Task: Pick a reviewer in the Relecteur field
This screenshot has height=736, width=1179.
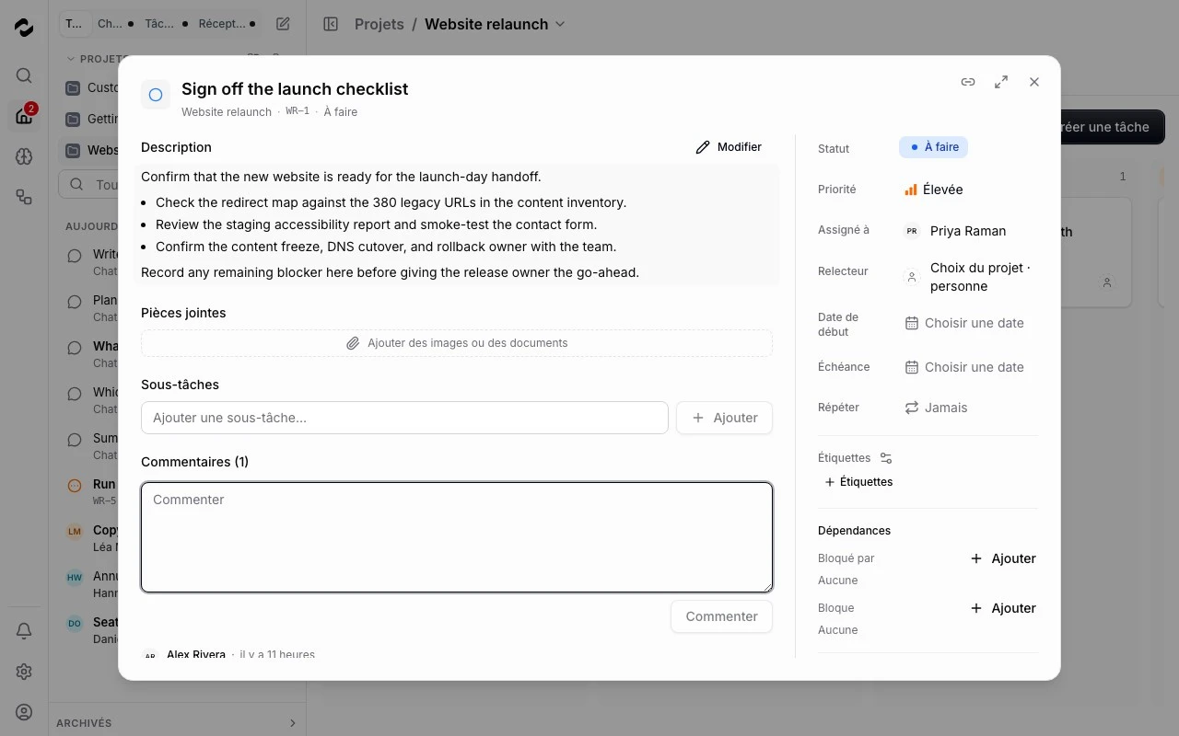Action: (968, 277)
